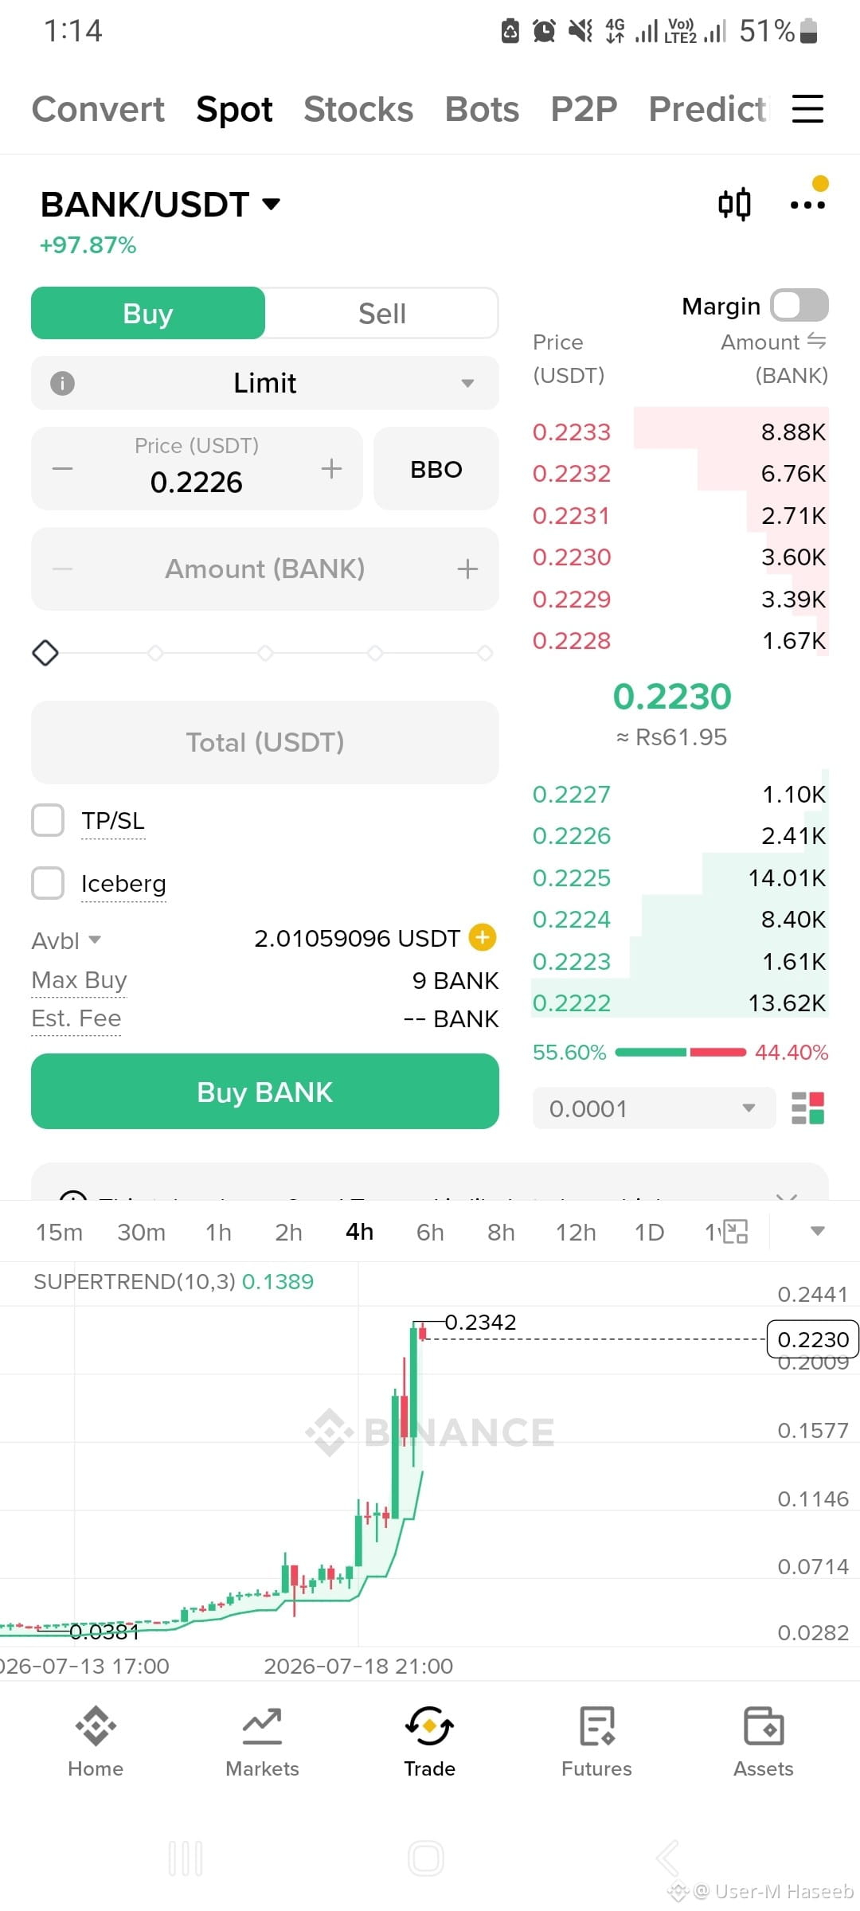Toggle the Margin switch on
860x1911 pixels.
point(799,305)
